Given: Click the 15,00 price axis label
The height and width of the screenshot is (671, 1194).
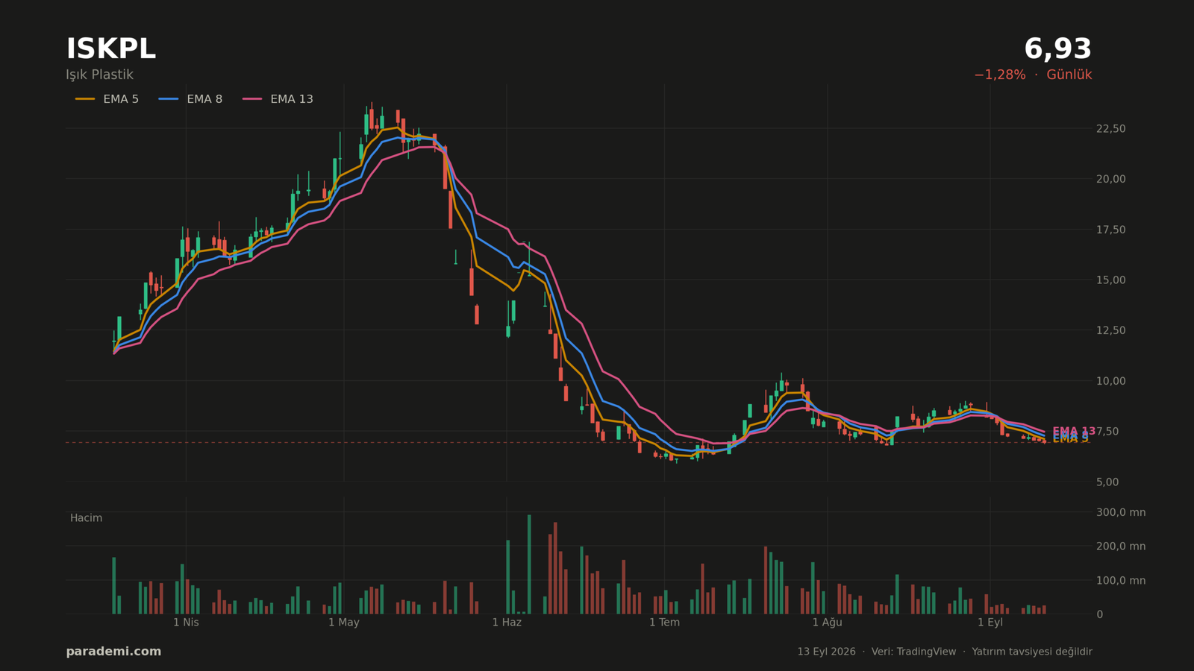Looking at the screenshot, I should pyautogui.click(x=1110, y=280).
